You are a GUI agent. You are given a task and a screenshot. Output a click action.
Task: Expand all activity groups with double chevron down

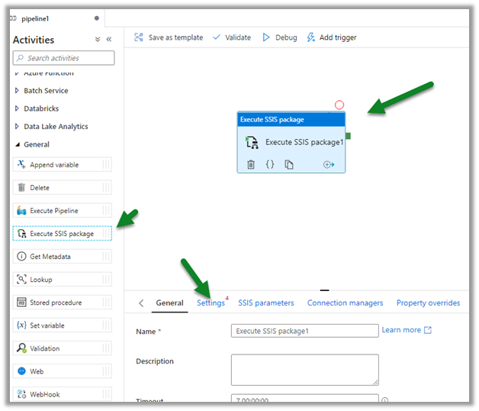pyautogui.click(x=97, y=40)
